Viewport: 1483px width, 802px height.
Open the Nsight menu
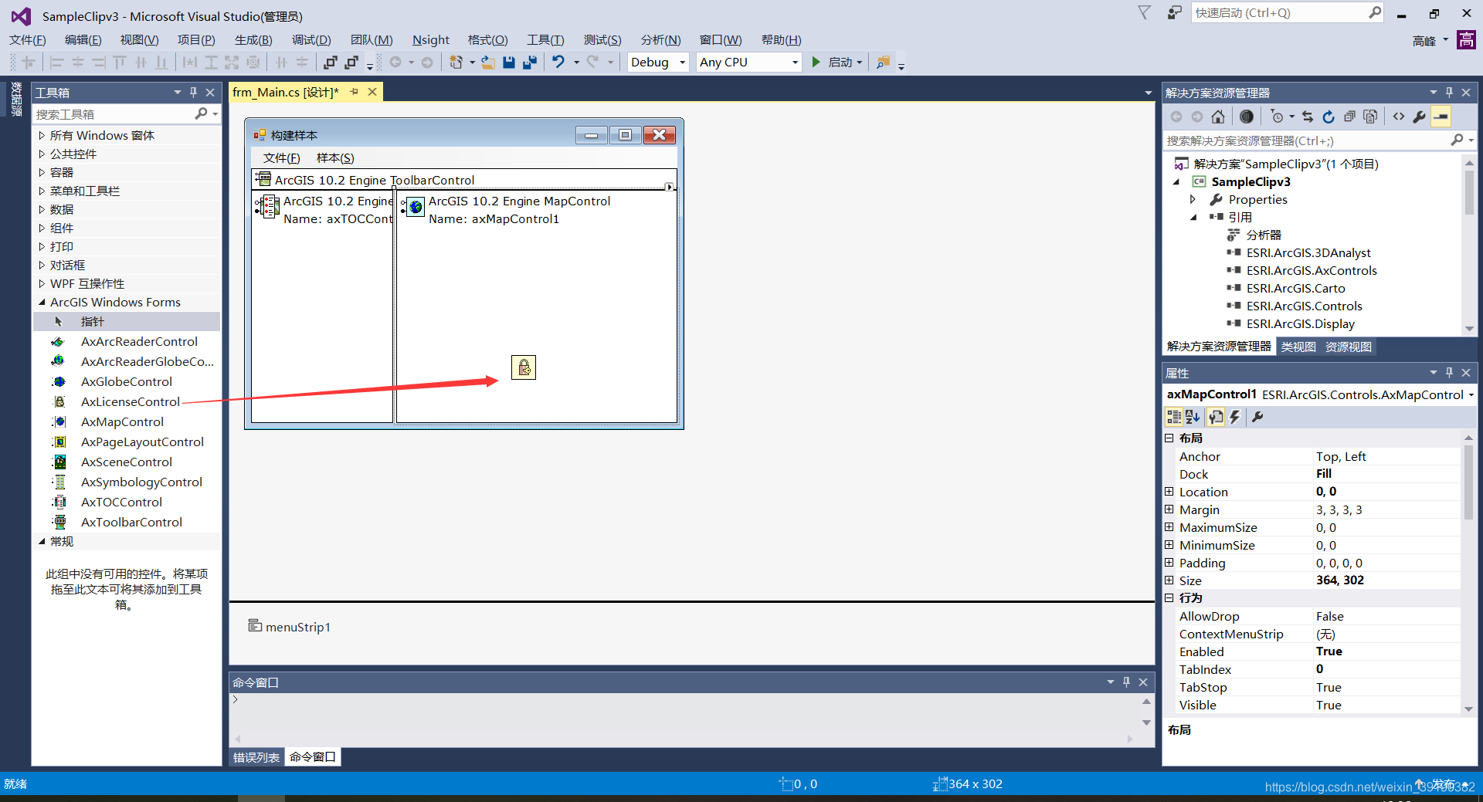[430, 39]
